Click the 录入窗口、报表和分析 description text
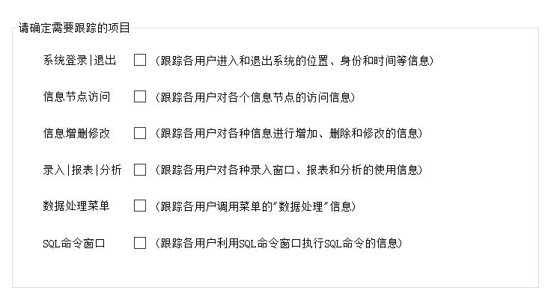548x299 pixels. 289,170
